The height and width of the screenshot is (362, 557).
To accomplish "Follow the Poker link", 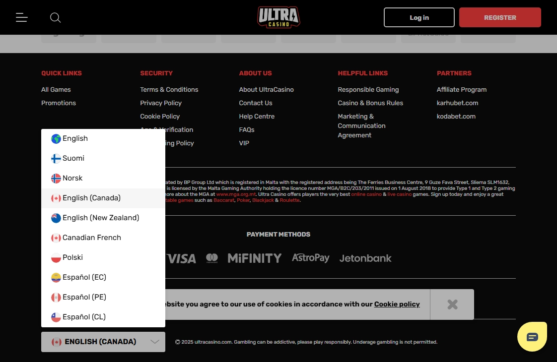I will tap(243, 200).
